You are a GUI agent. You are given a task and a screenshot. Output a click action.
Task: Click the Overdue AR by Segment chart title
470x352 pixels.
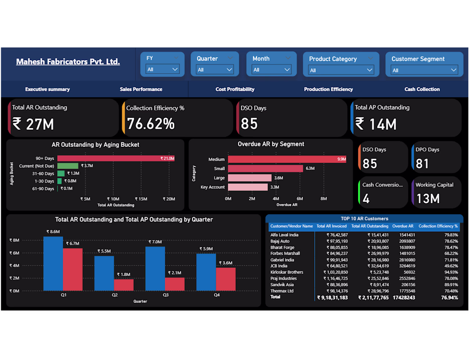tap(270, 144)
